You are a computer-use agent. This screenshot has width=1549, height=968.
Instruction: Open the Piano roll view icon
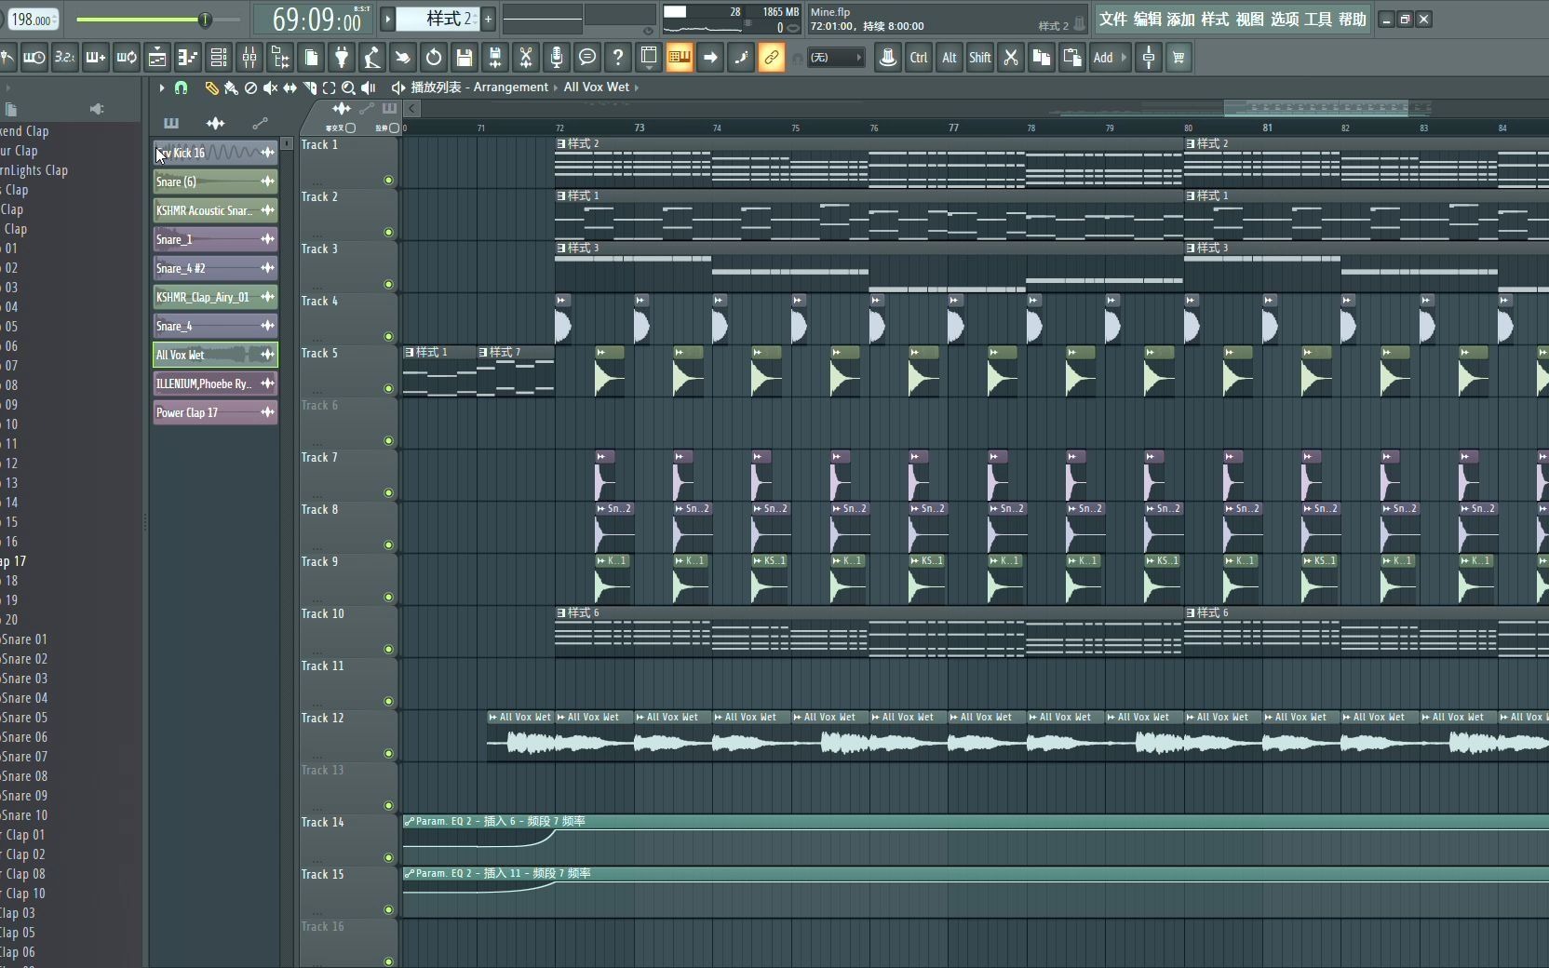pyautogui.click(x=188, y=58)
